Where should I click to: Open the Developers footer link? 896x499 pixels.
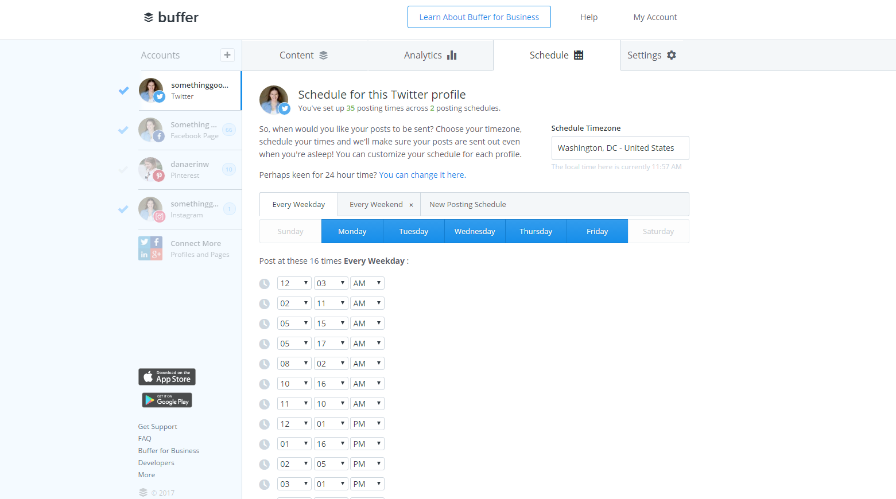tap(156, 463)
